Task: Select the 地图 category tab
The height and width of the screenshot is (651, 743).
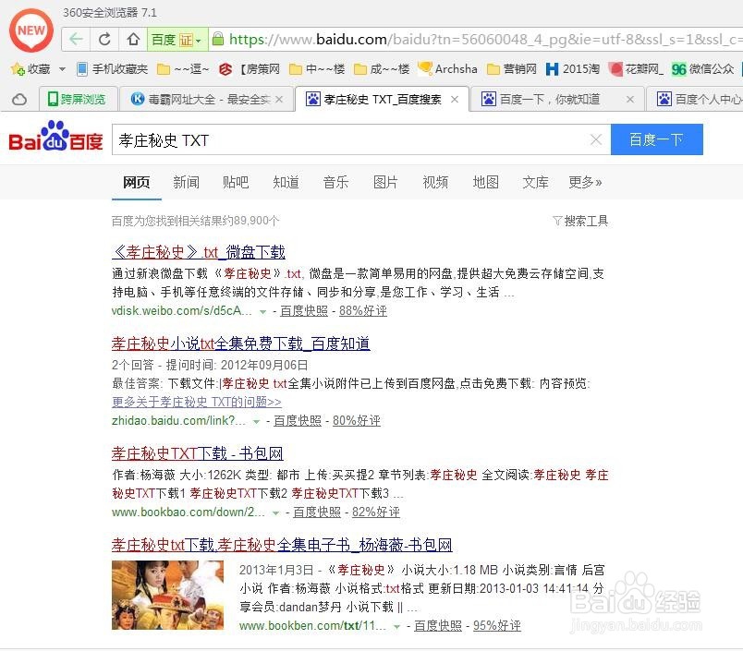Action: (x=486, y=182)
